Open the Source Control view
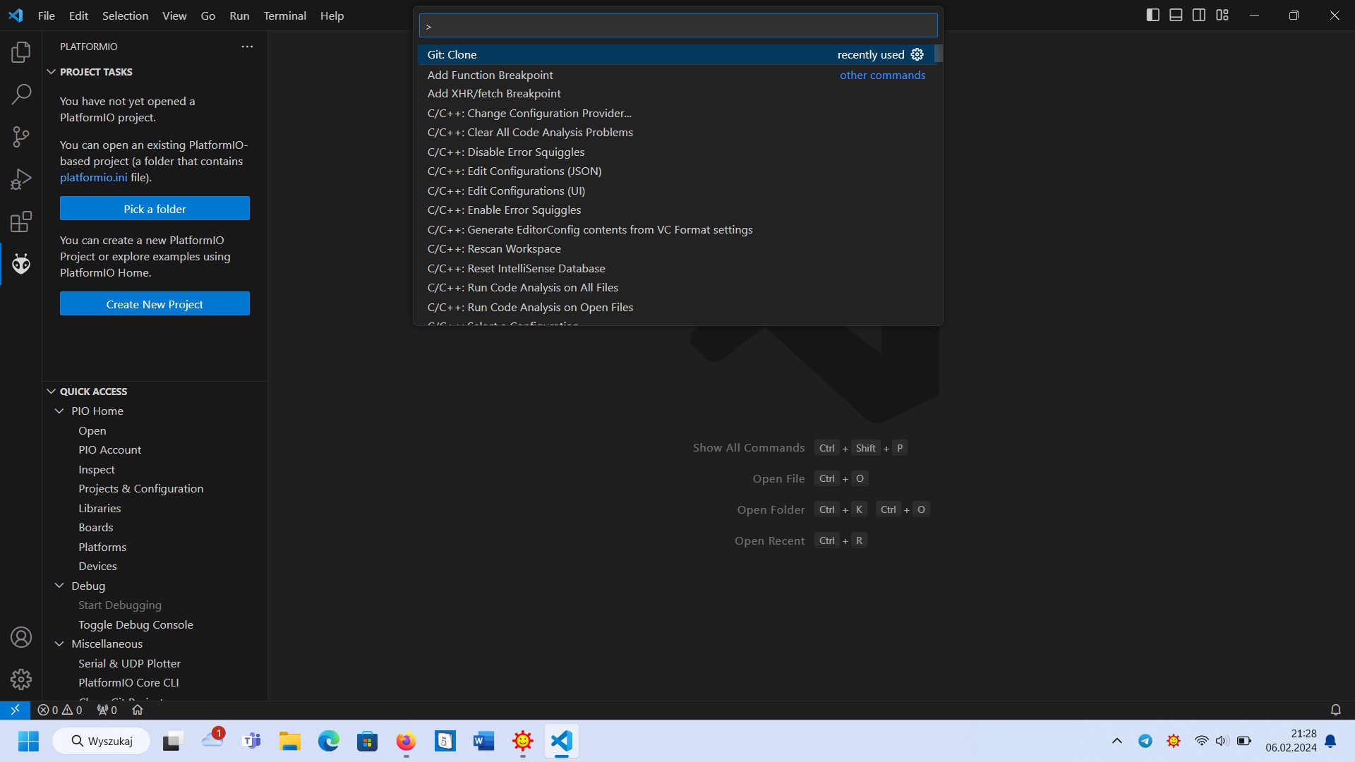 (21, 137)
